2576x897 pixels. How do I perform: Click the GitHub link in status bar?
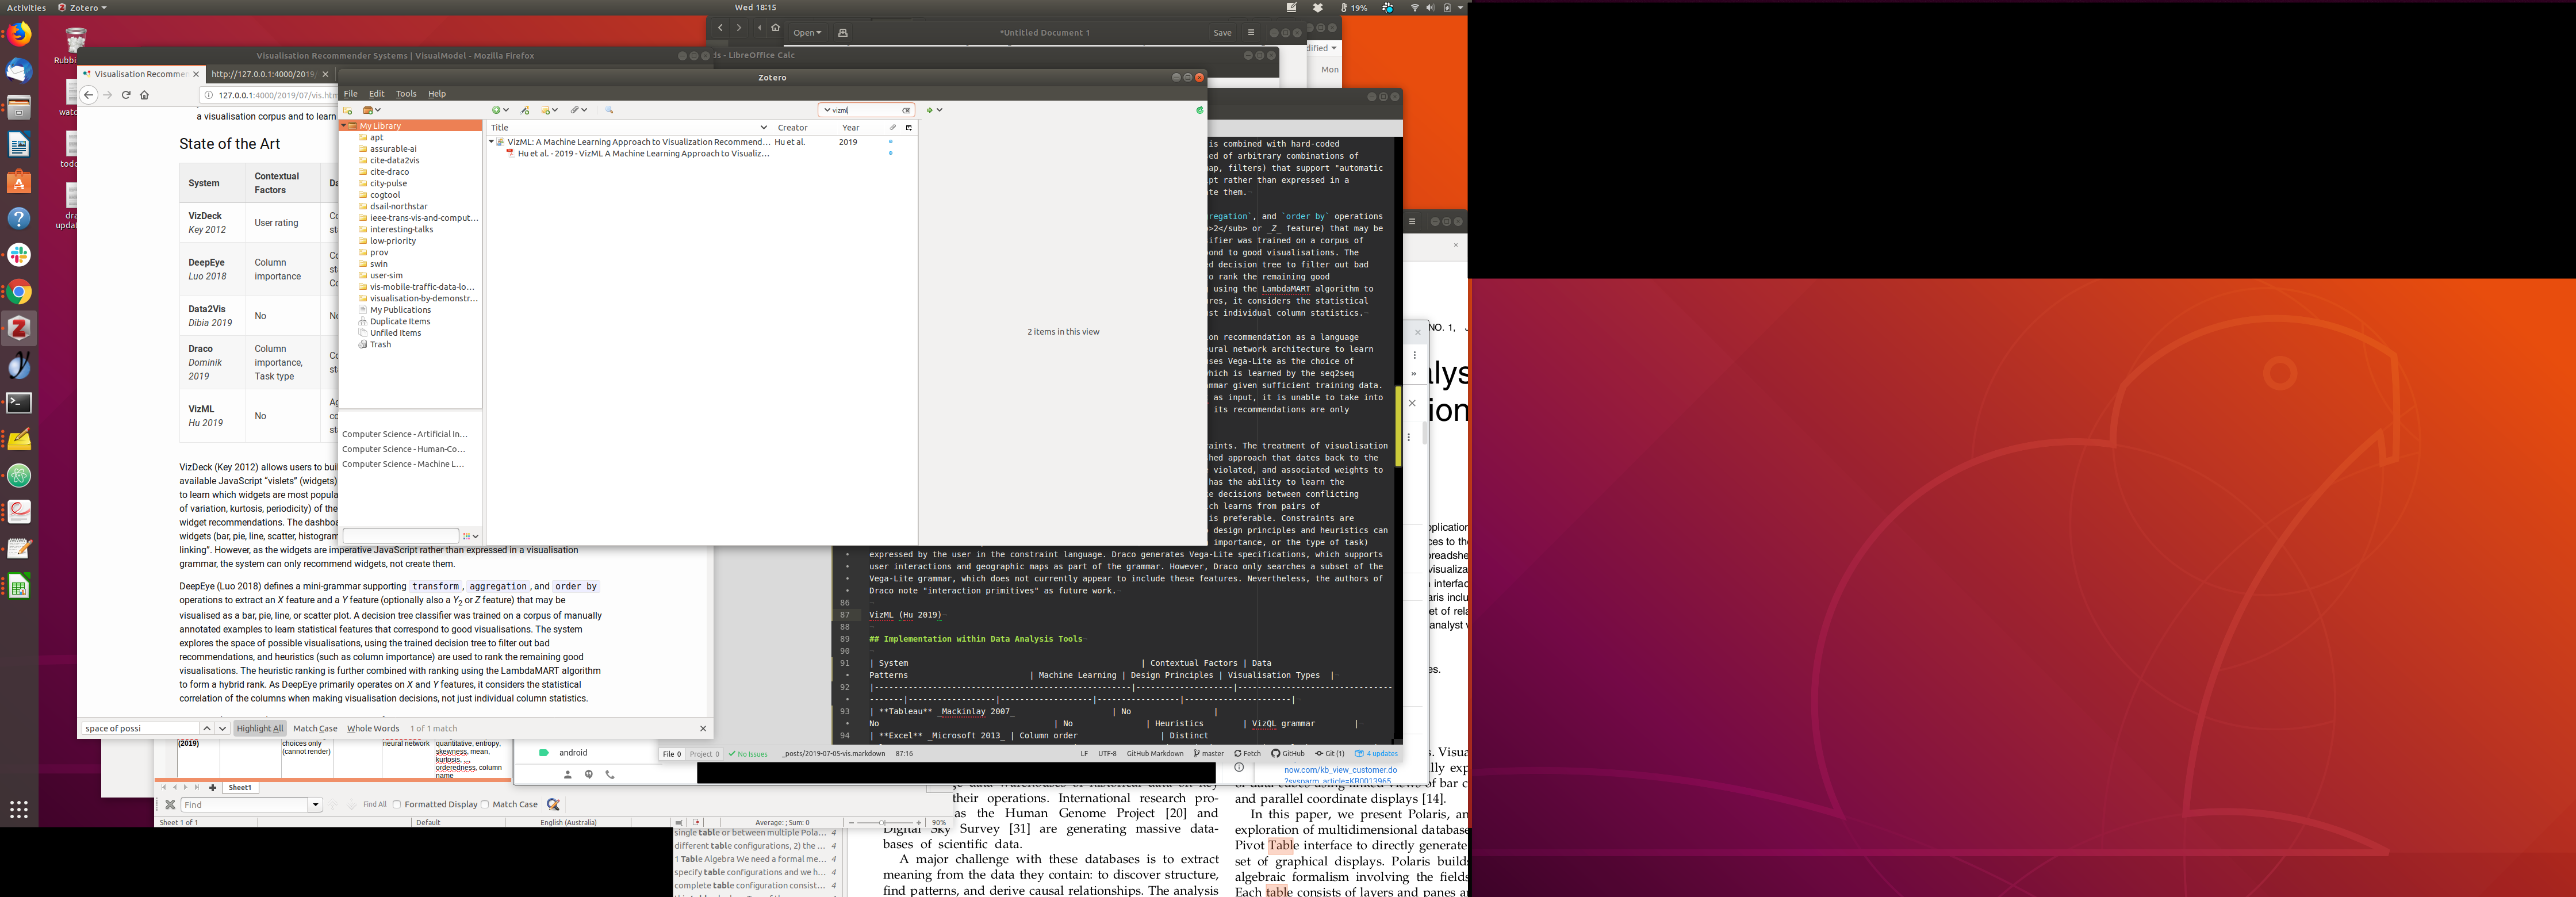click(1288, 754)
